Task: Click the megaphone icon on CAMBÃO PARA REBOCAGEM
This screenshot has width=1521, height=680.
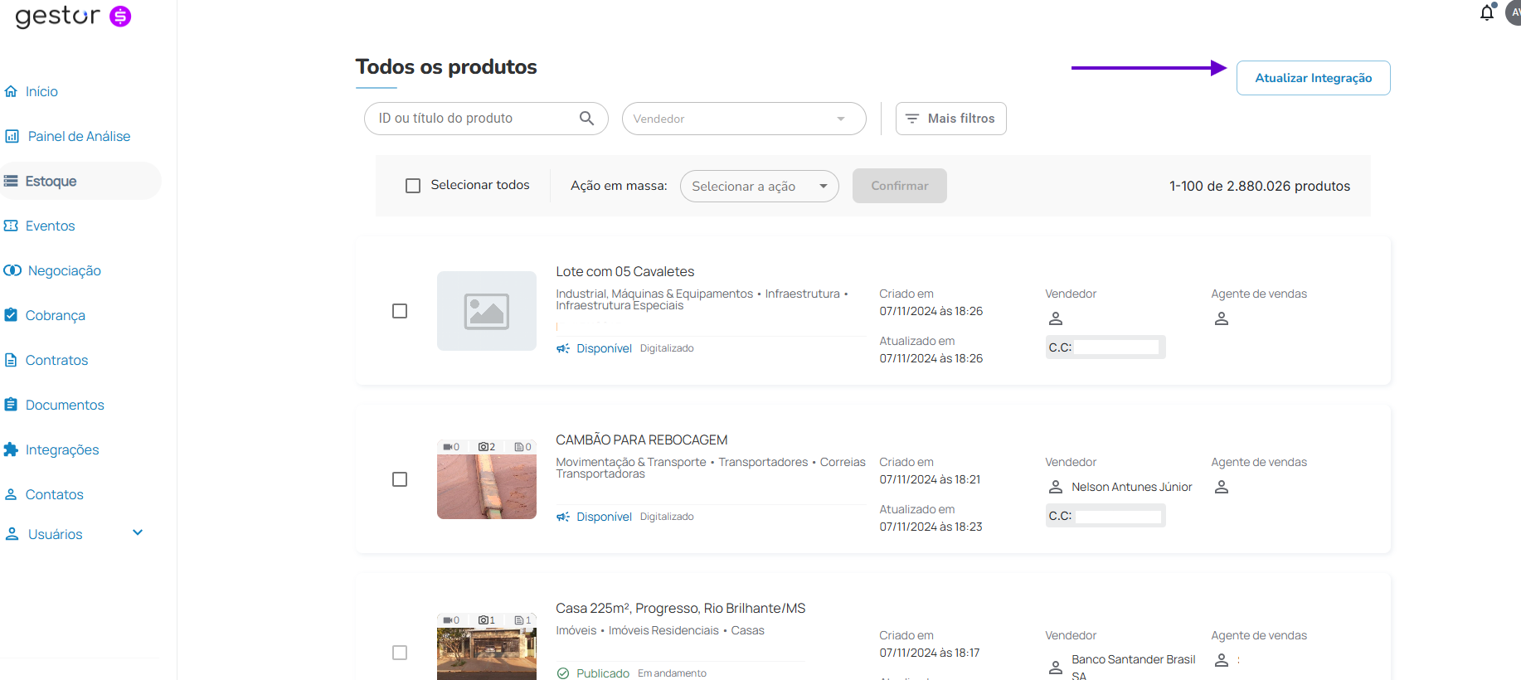Action: click(x=563, y=517)
